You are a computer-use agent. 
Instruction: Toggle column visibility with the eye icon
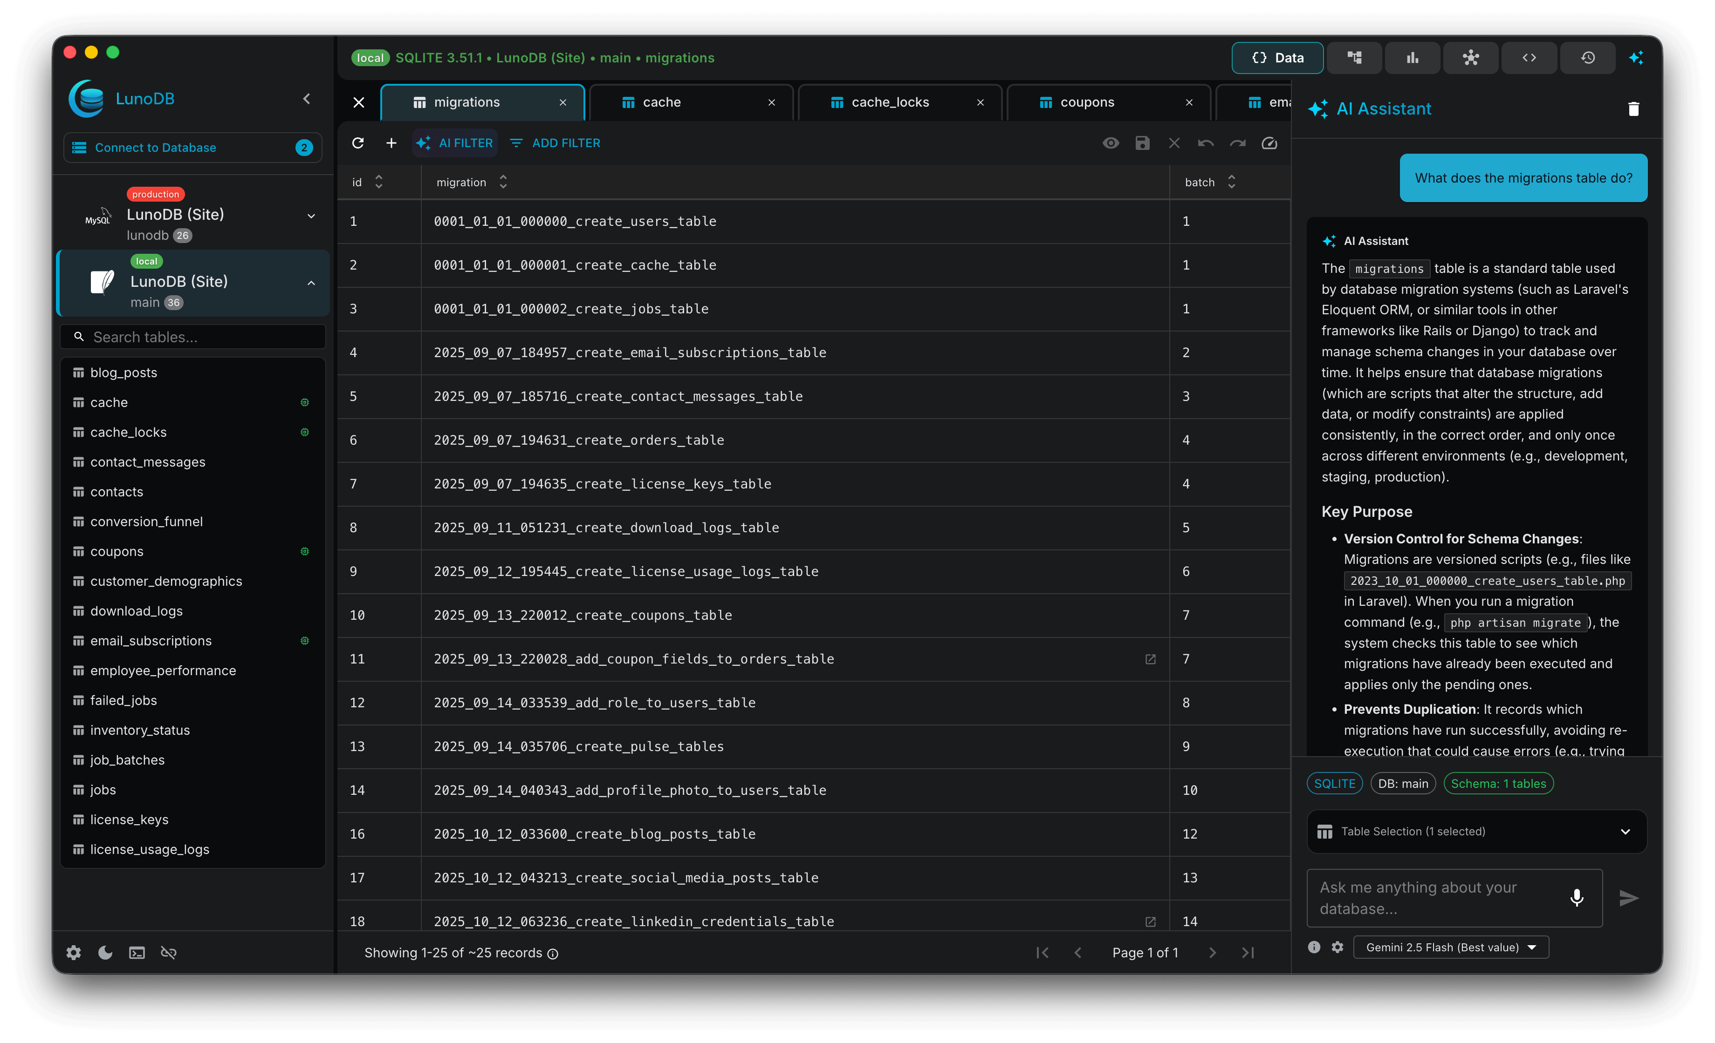pos(1111,143)
